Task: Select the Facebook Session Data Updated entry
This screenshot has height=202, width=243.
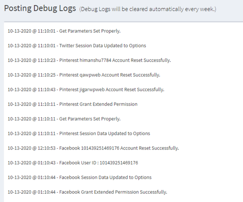Action: [79, 177]
